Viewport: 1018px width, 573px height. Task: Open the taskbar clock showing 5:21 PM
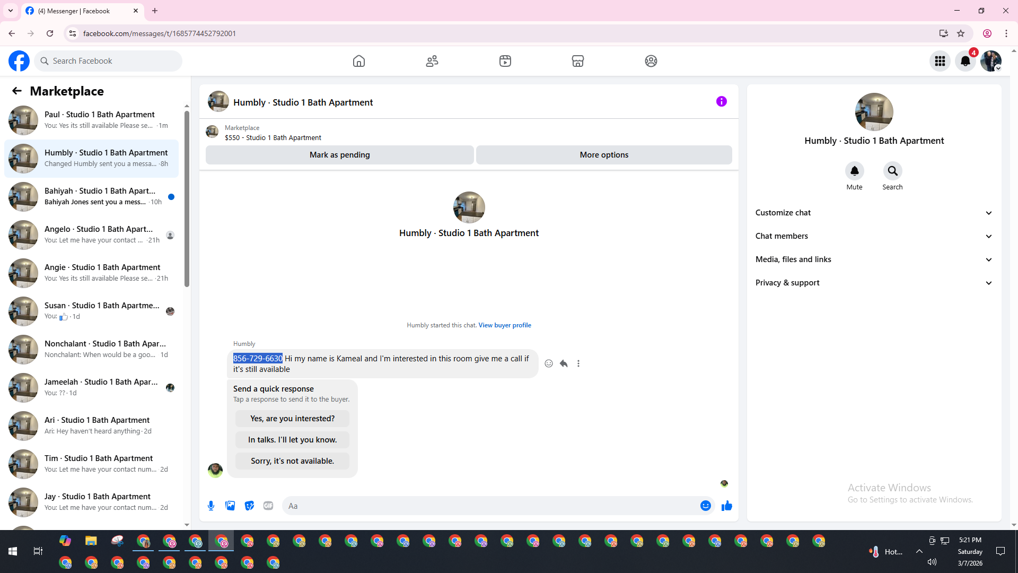pyautogui.click(x=970, y=551)
